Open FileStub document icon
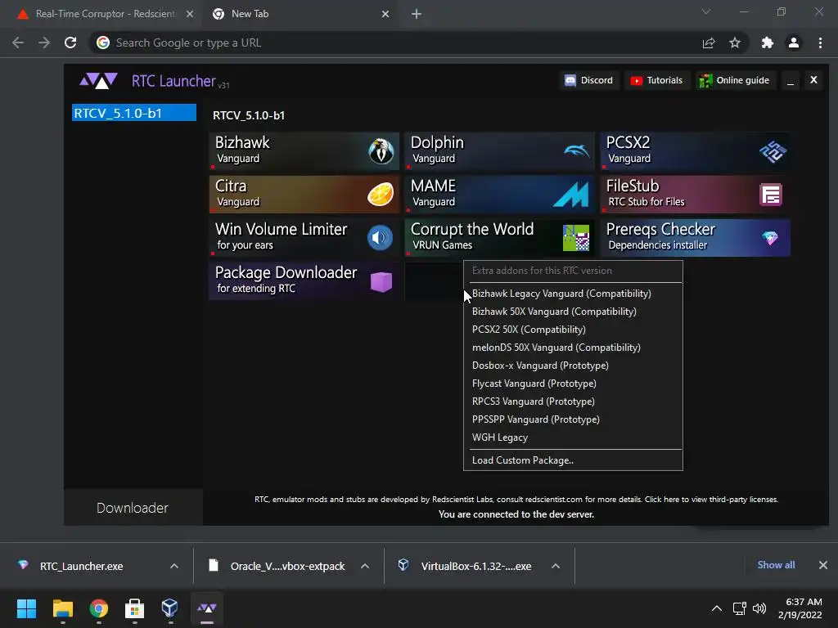This screenshot has height=628, width=838. (771, 195)
